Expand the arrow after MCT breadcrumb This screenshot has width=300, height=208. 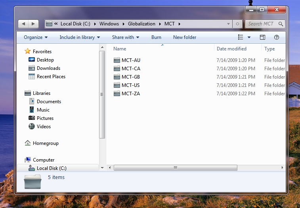click(180, 24)
